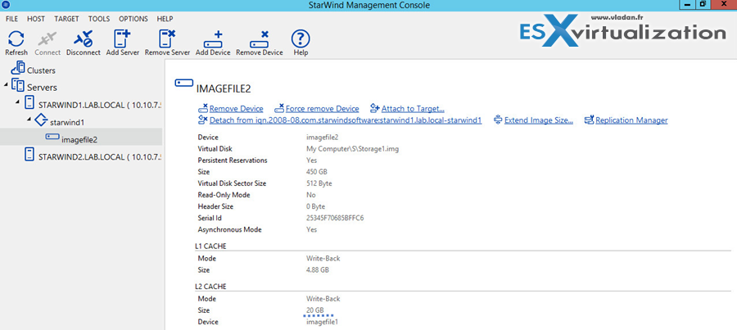Click the Serial Id value 25345F70685BFFC6

tap(335, 218)
